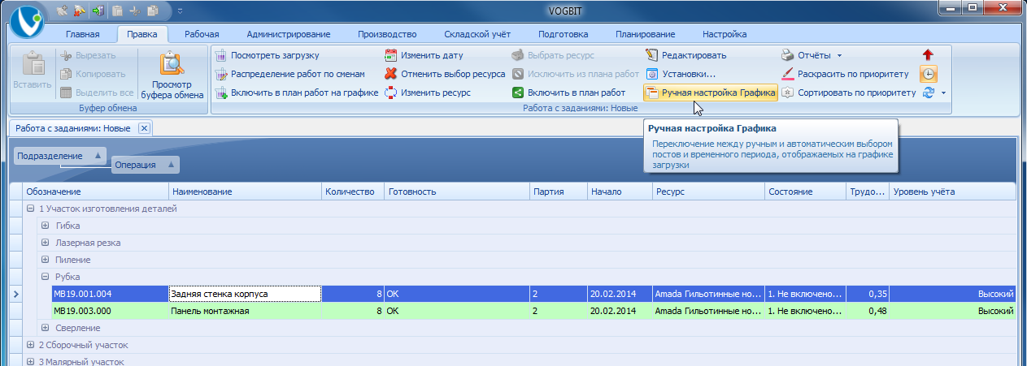The image size is (1027, 366).
Task: Toggle the highlighted clock icon in ribbon
Action: click(928, 74)
